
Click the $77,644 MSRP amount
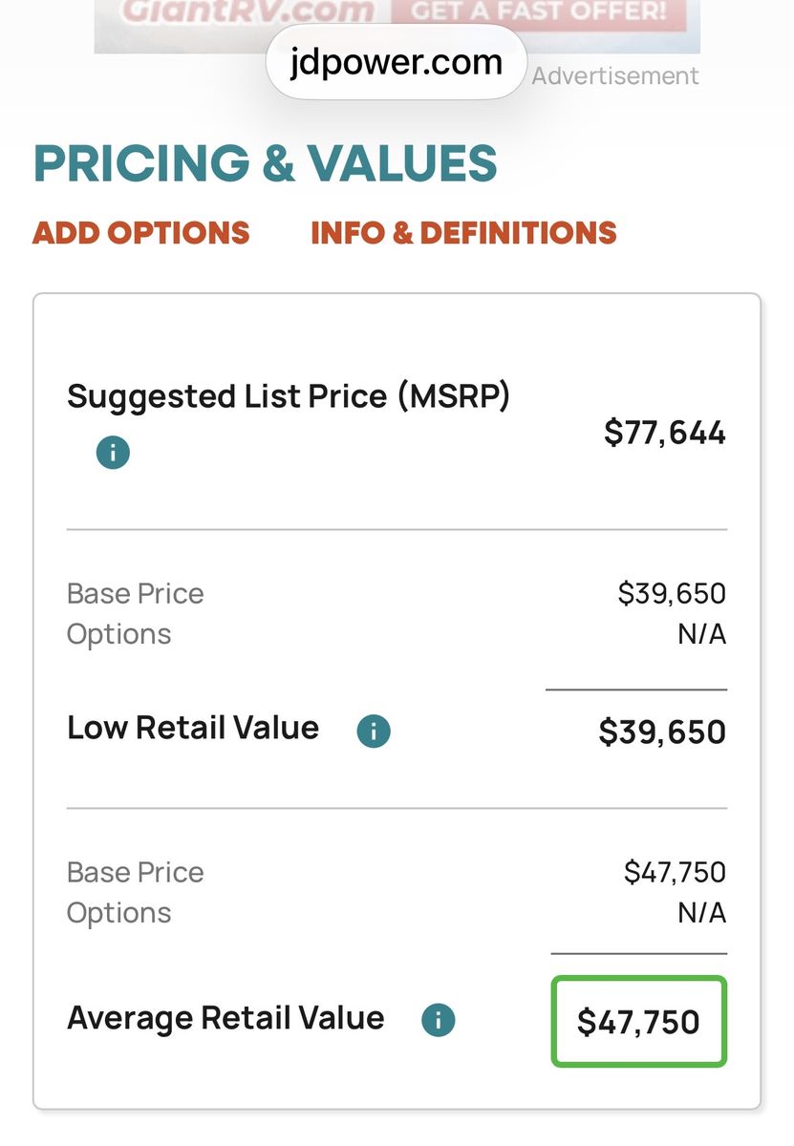tap(665, 434)
